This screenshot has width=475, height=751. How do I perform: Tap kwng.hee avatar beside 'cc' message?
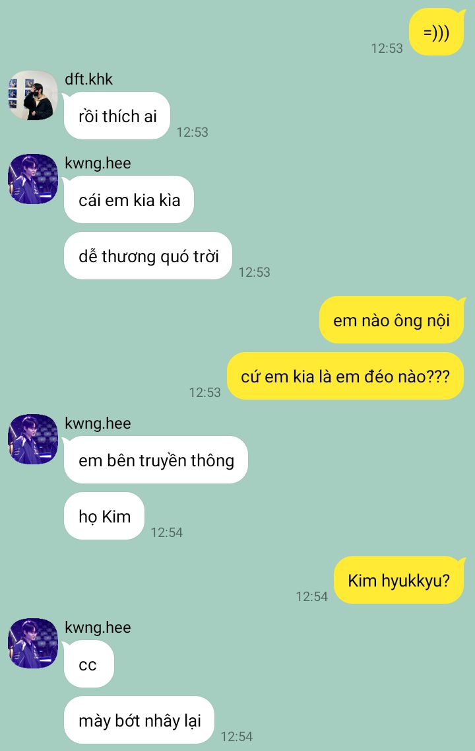33,643
